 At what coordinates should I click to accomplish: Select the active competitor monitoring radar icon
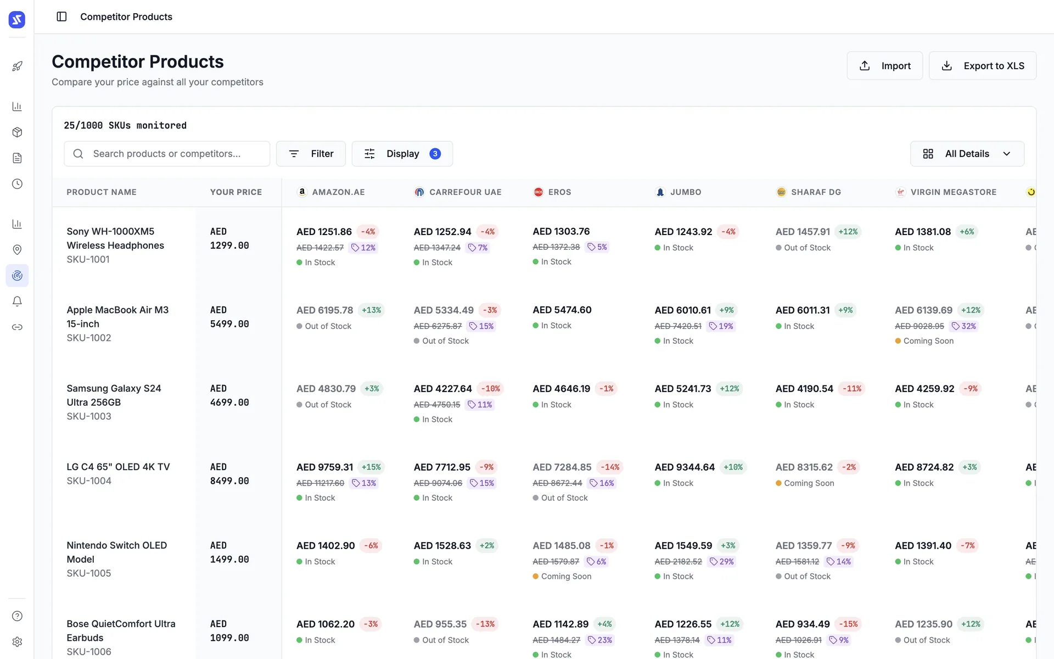[17, 275]
